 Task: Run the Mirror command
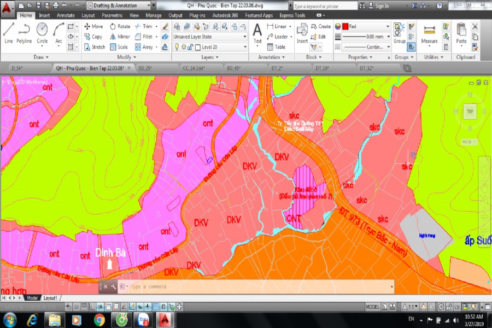point(120,37)
